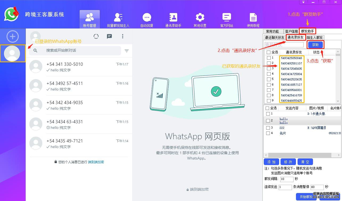Click the sync/refresh icon above the chat list
Image resolution: width=342 pixels, height=201 pixels.
coord(96,36)
